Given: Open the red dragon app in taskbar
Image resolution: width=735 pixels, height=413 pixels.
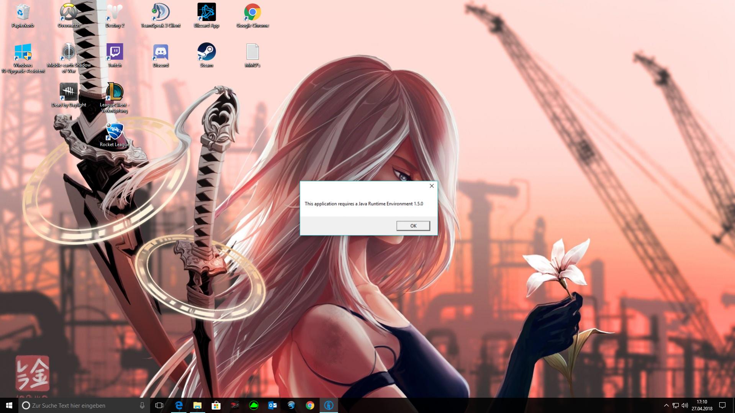Looking at the screenshot, I should click(x=235, y=405).
